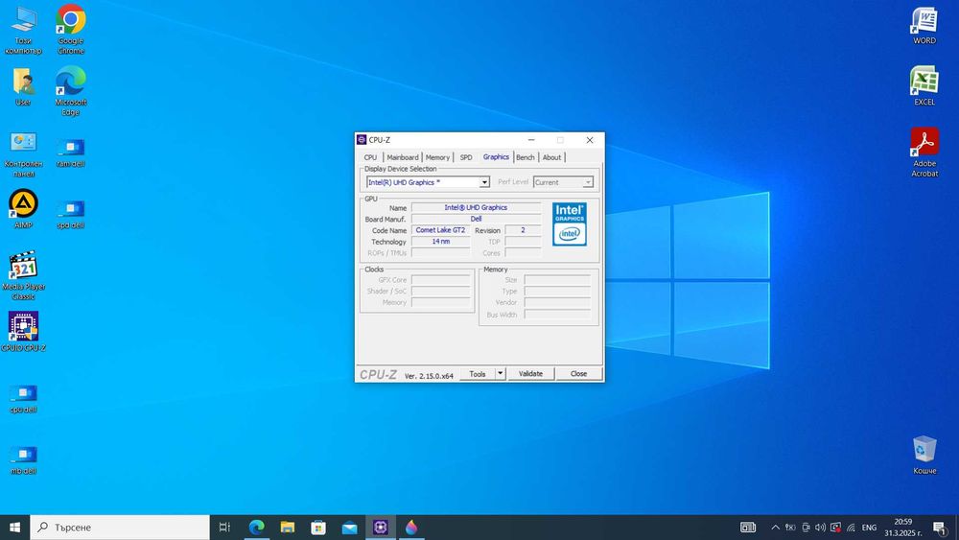Switch to the CPU tab in CPU-Z

click(370, 157)
